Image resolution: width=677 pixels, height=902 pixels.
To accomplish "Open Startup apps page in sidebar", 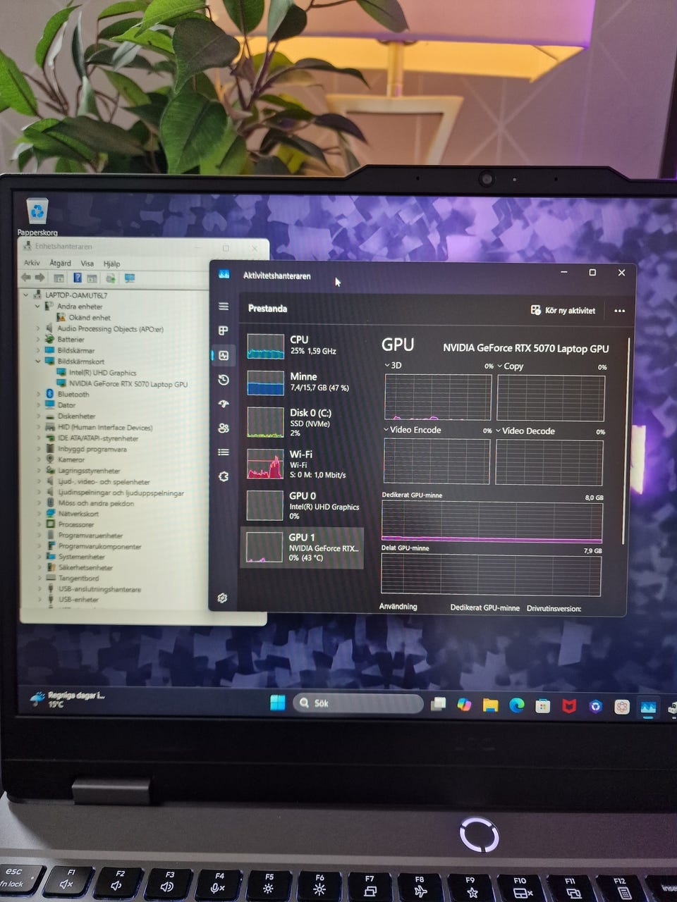I will pos(224,404).
